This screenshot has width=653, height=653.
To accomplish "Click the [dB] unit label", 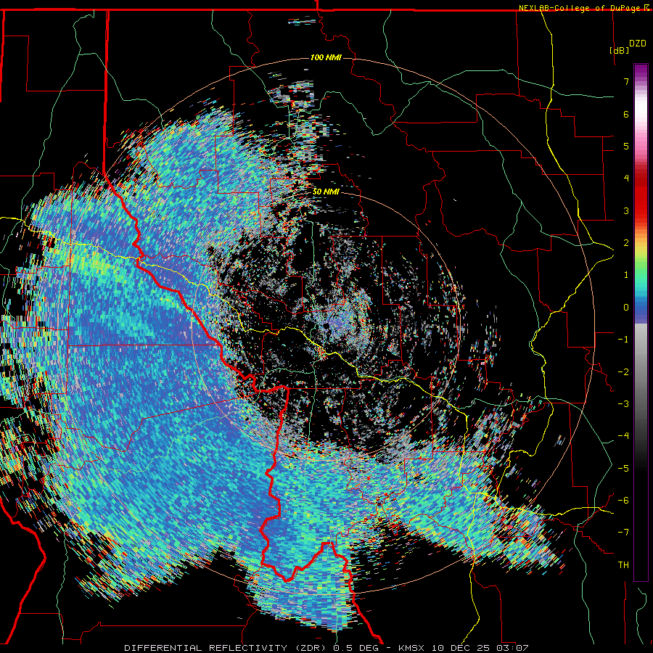I will 619,50.
